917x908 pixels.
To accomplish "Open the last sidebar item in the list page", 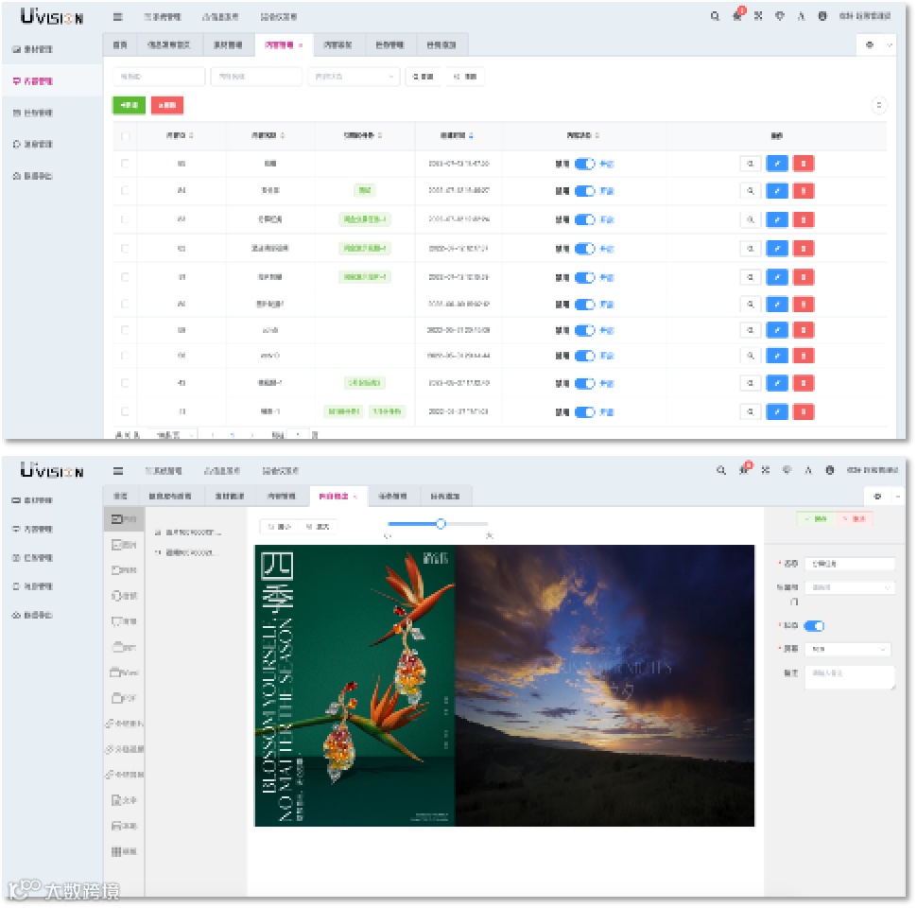I will click(33, 176).
